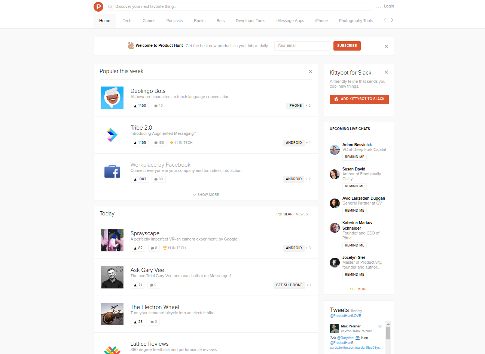Open the Photography Tools tab
Viewport: 485px width, 354px height.
(x=356, y=21)
